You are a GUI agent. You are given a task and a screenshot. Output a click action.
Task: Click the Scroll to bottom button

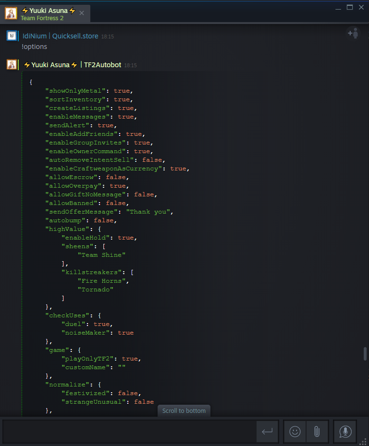(184, 411)
